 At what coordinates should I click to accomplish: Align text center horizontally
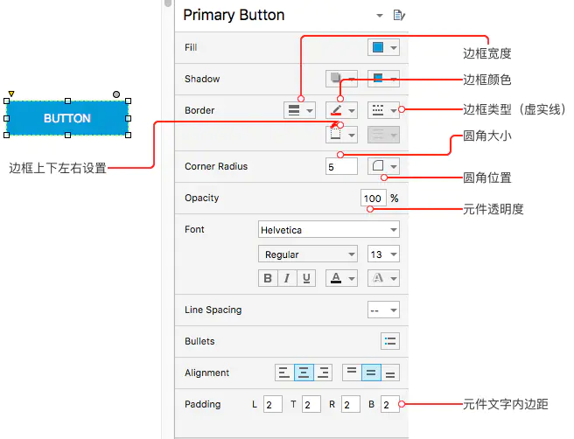tap(304, 373)
